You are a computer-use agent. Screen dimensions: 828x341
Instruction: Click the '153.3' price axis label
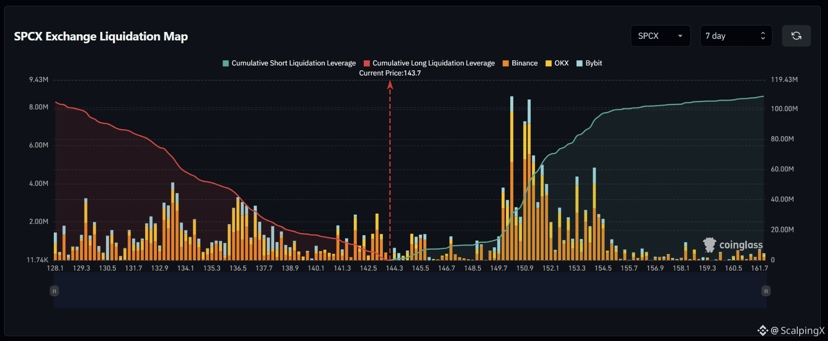[x=577, y=268]
